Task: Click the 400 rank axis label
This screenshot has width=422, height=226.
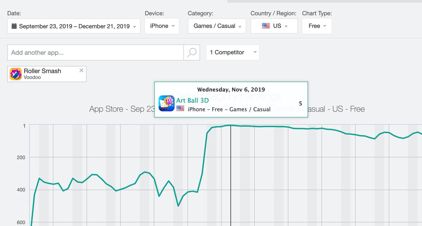Action: tap(21, 190)
